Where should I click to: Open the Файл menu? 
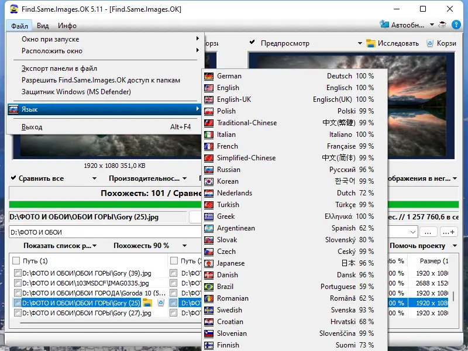19,26
